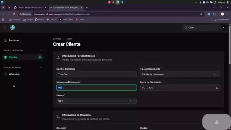Viewport: 231px width, 130px height.
Task: Expand the Género dropdown
Action: tap(134, 101)
